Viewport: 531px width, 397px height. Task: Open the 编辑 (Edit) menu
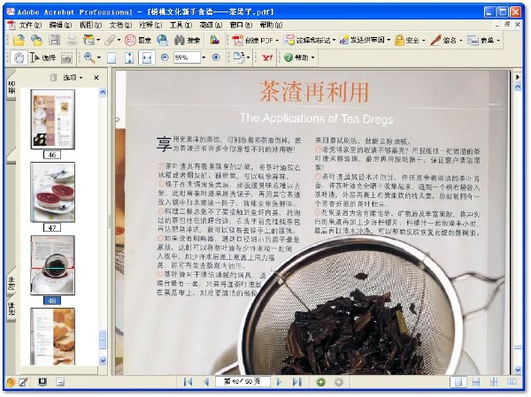coord(60,25)
